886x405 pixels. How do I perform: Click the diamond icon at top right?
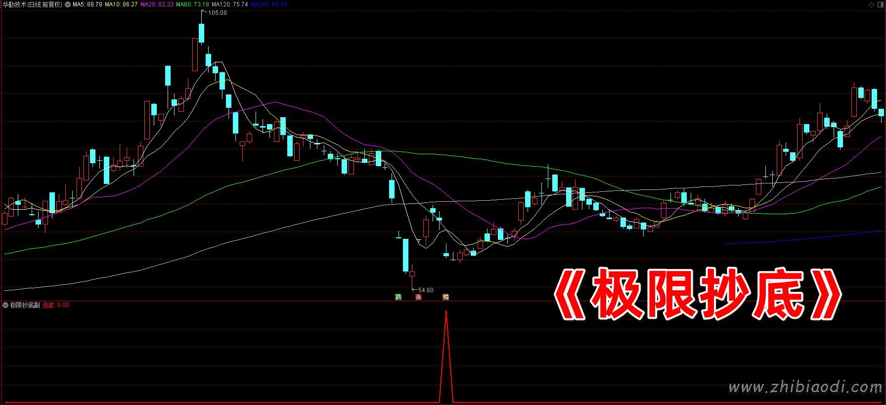click(871, 4)
